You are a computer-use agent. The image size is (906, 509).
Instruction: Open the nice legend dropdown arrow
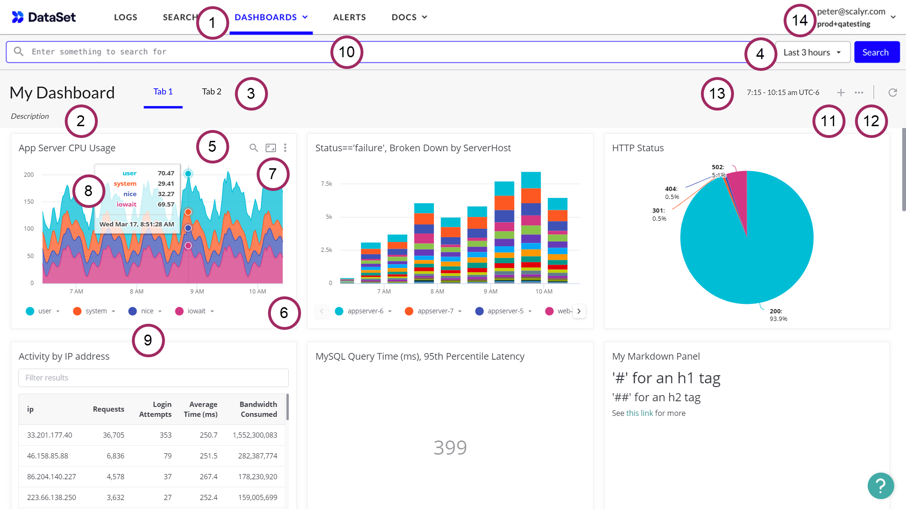coord(160,311)
